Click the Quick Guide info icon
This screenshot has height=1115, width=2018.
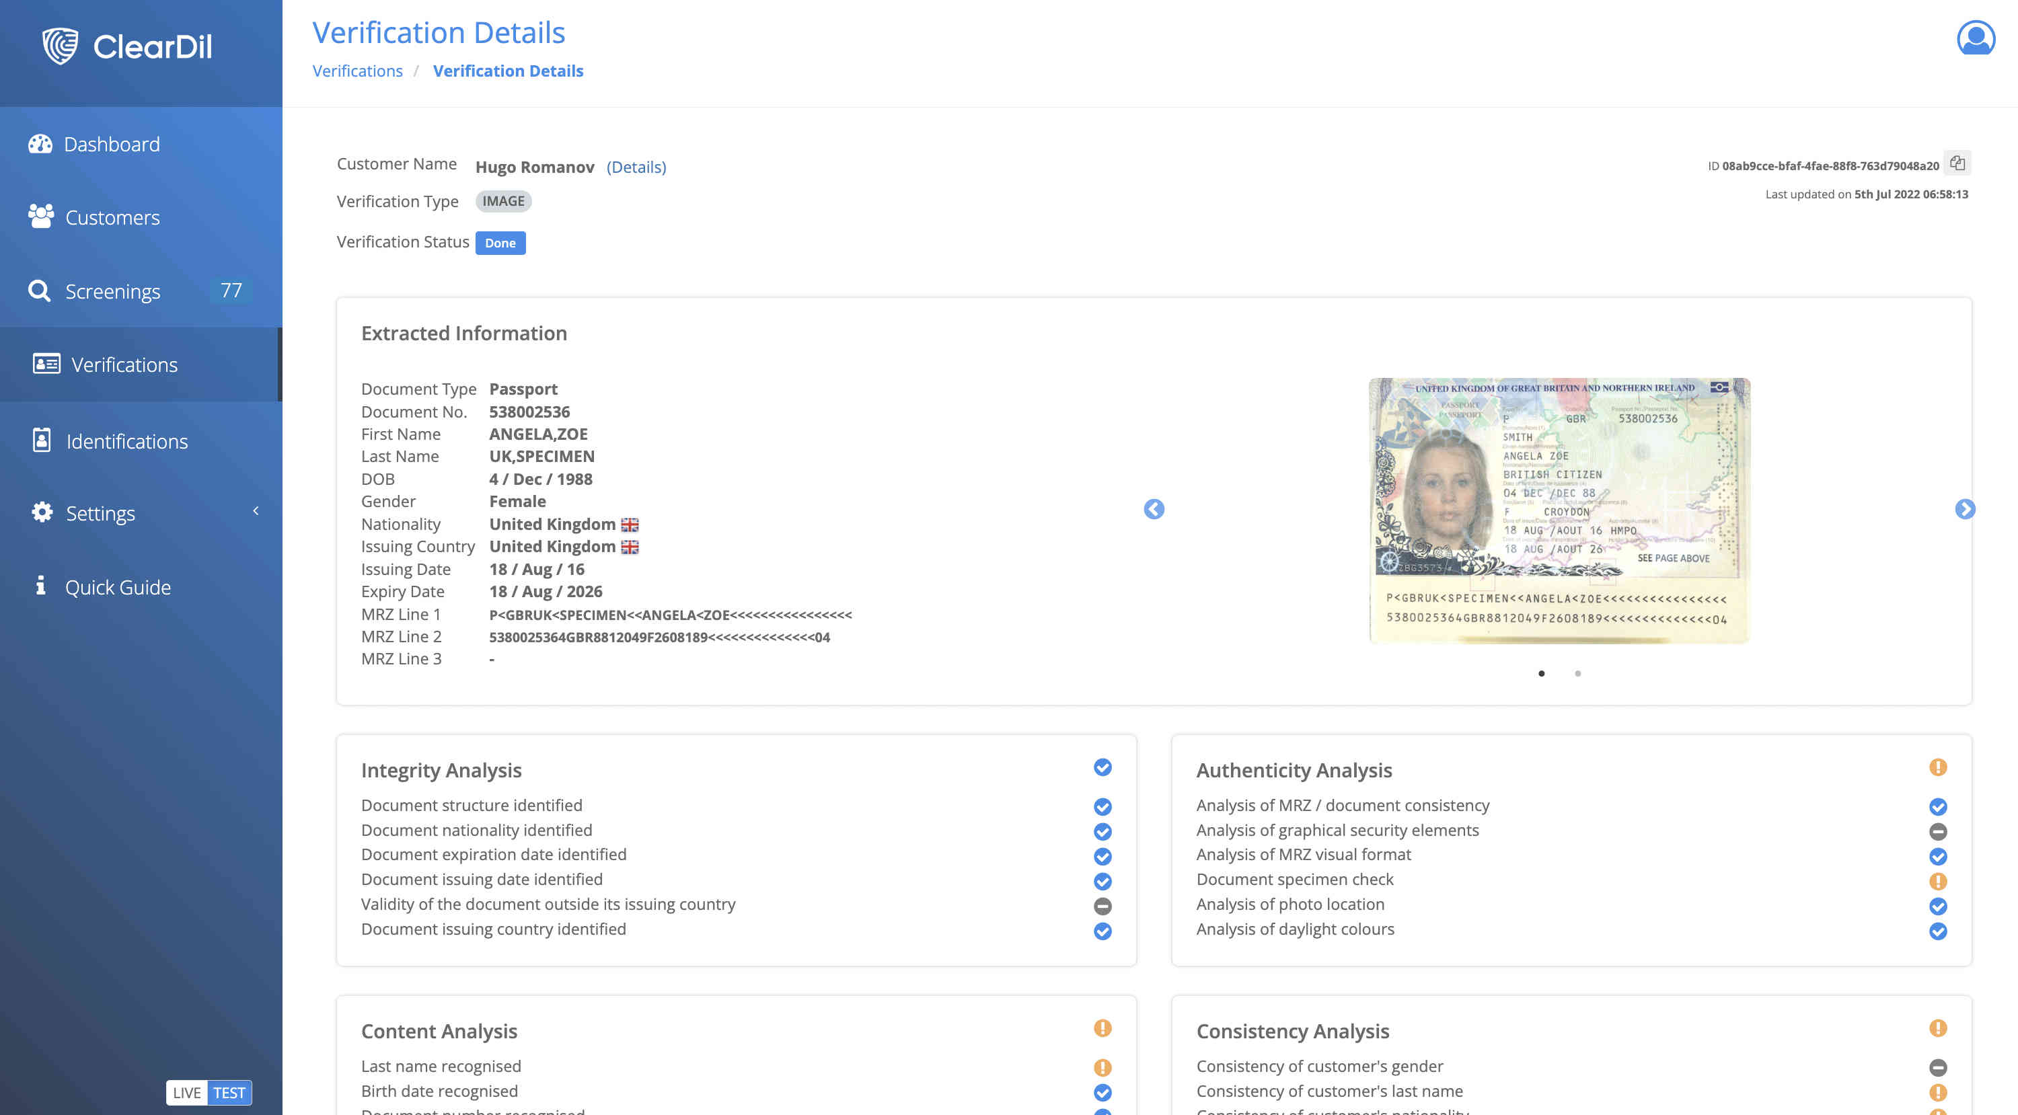pos(41,586)
